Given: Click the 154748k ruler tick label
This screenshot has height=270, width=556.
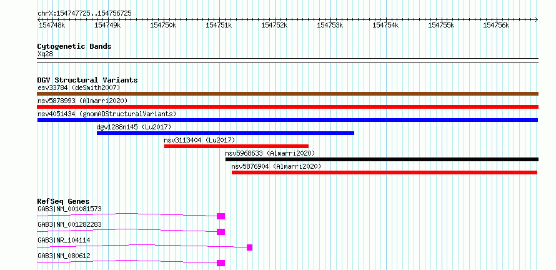Looking at the screenshot, I should (x=52, y=25).
